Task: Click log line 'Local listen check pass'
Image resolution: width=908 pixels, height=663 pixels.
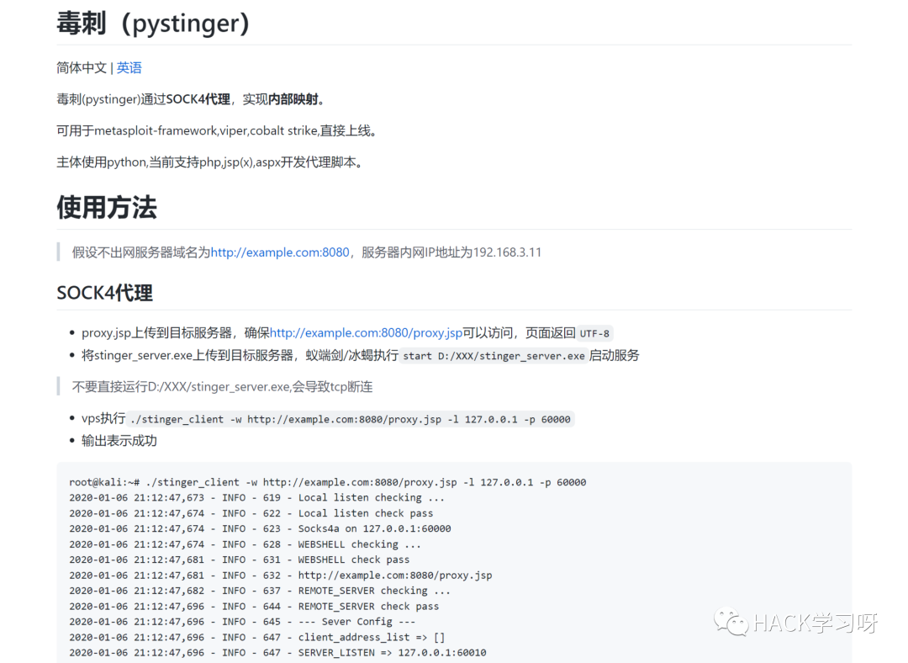Action: pos(251,513)
